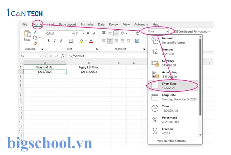
Task: Click the Align Right icon
Action: point(116,41)
